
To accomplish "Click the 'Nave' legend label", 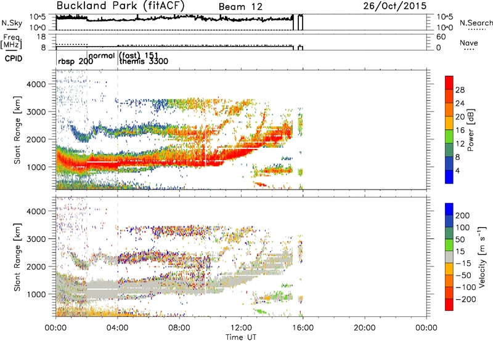I will (469, 43).
